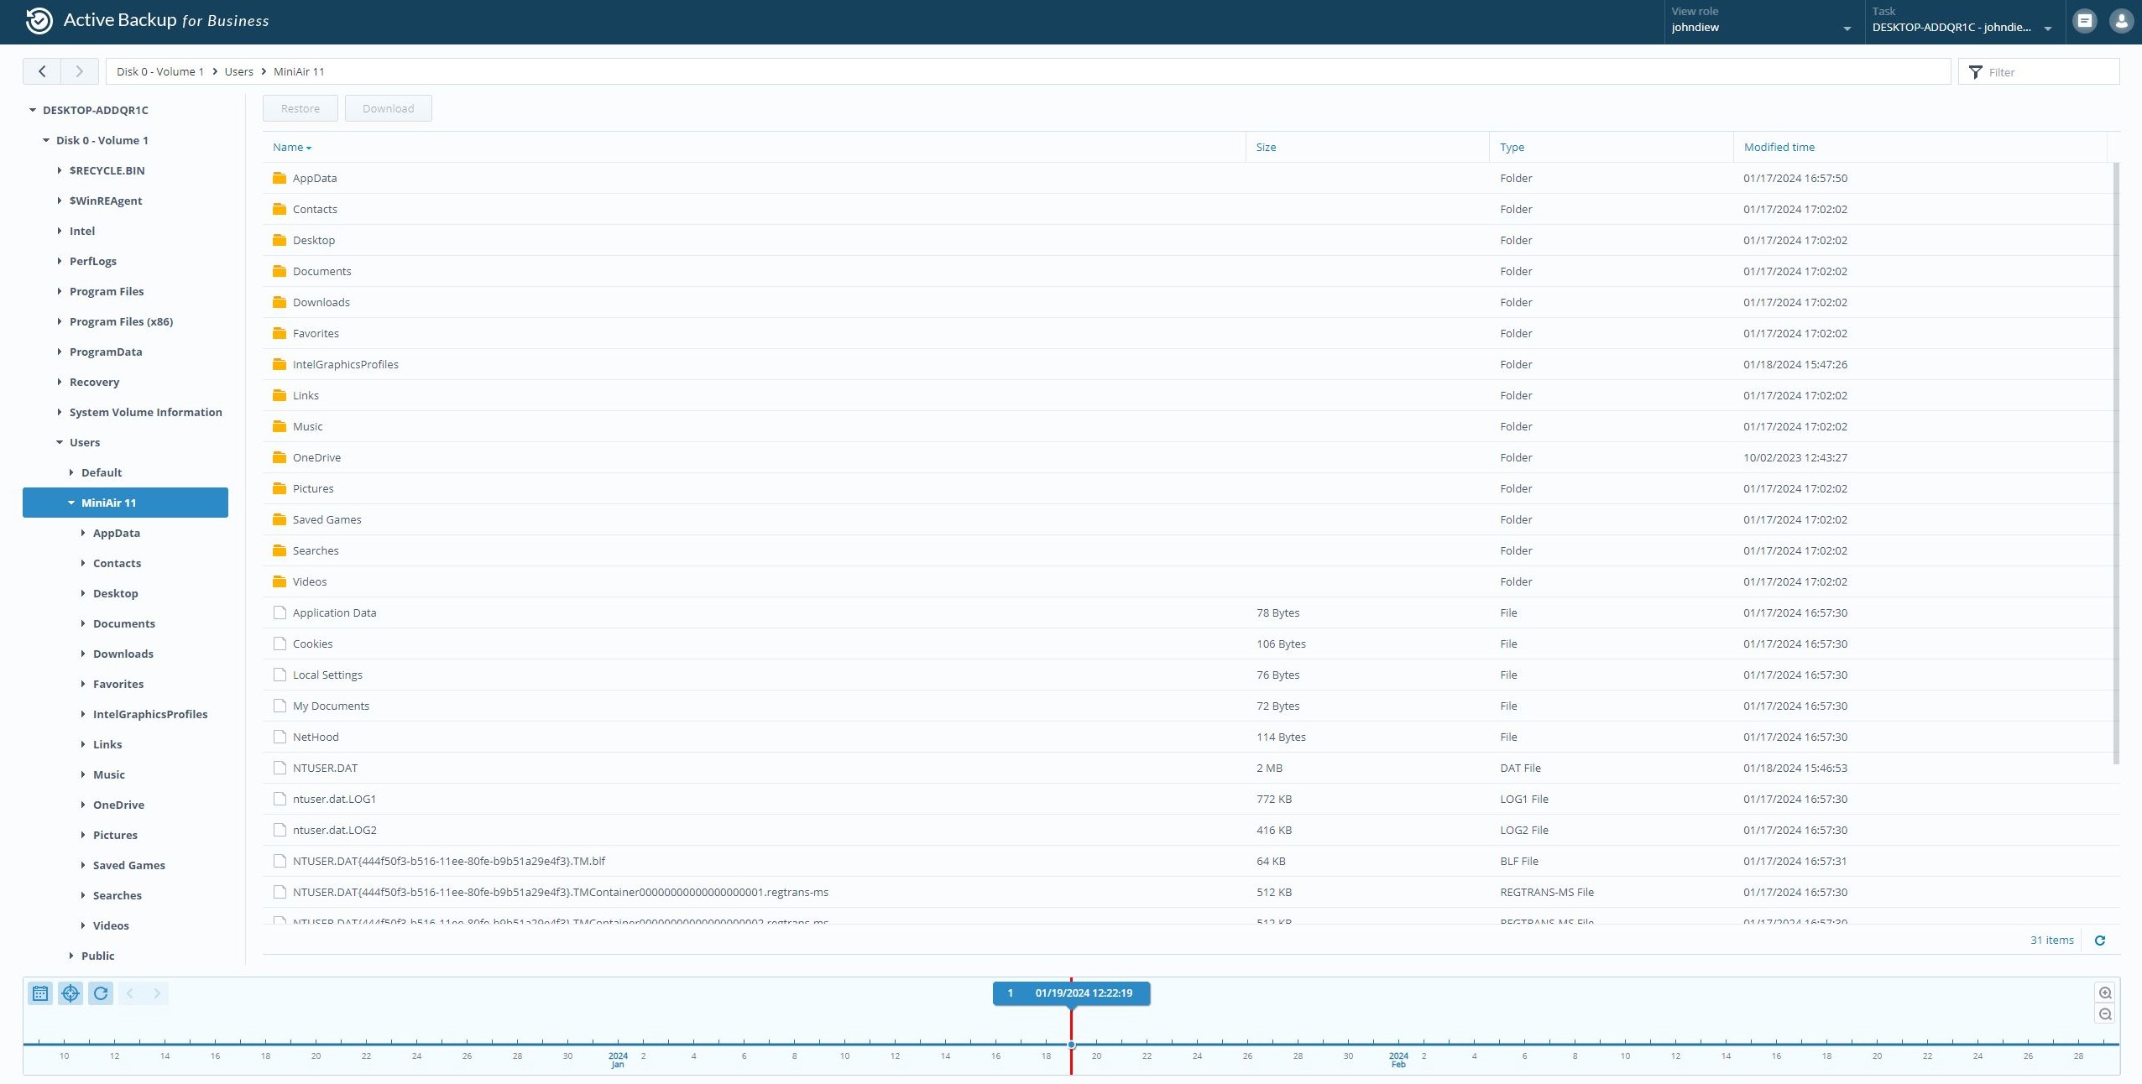Open the user account profile icon

2121,21
